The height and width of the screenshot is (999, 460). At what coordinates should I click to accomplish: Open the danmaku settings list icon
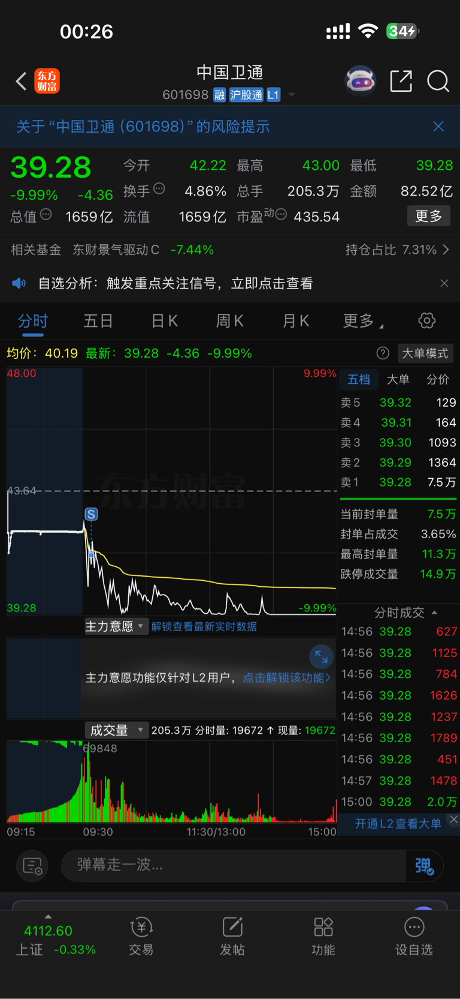coord(32,866)
